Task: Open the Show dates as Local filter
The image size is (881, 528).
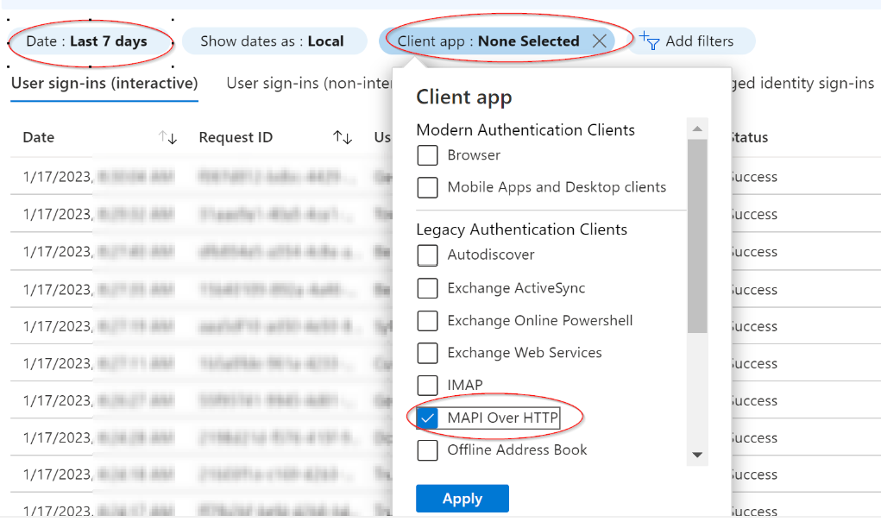Action: tap(272, 41)
